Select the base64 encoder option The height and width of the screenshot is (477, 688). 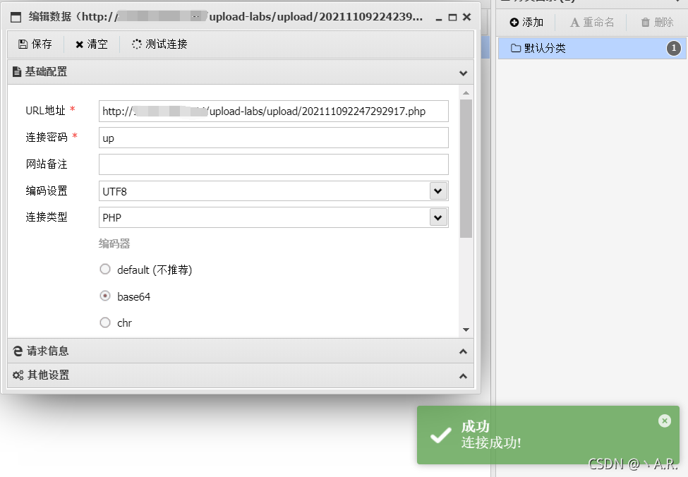click(105, 296)
